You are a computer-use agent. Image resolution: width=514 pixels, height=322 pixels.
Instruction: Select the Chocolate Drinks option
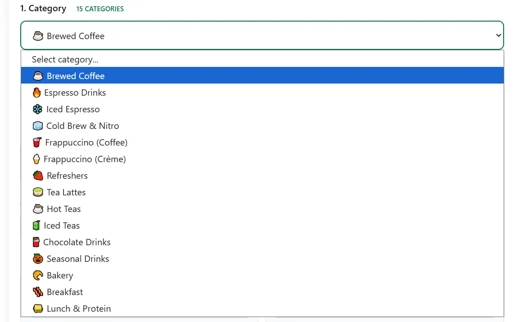pos(77,242)
